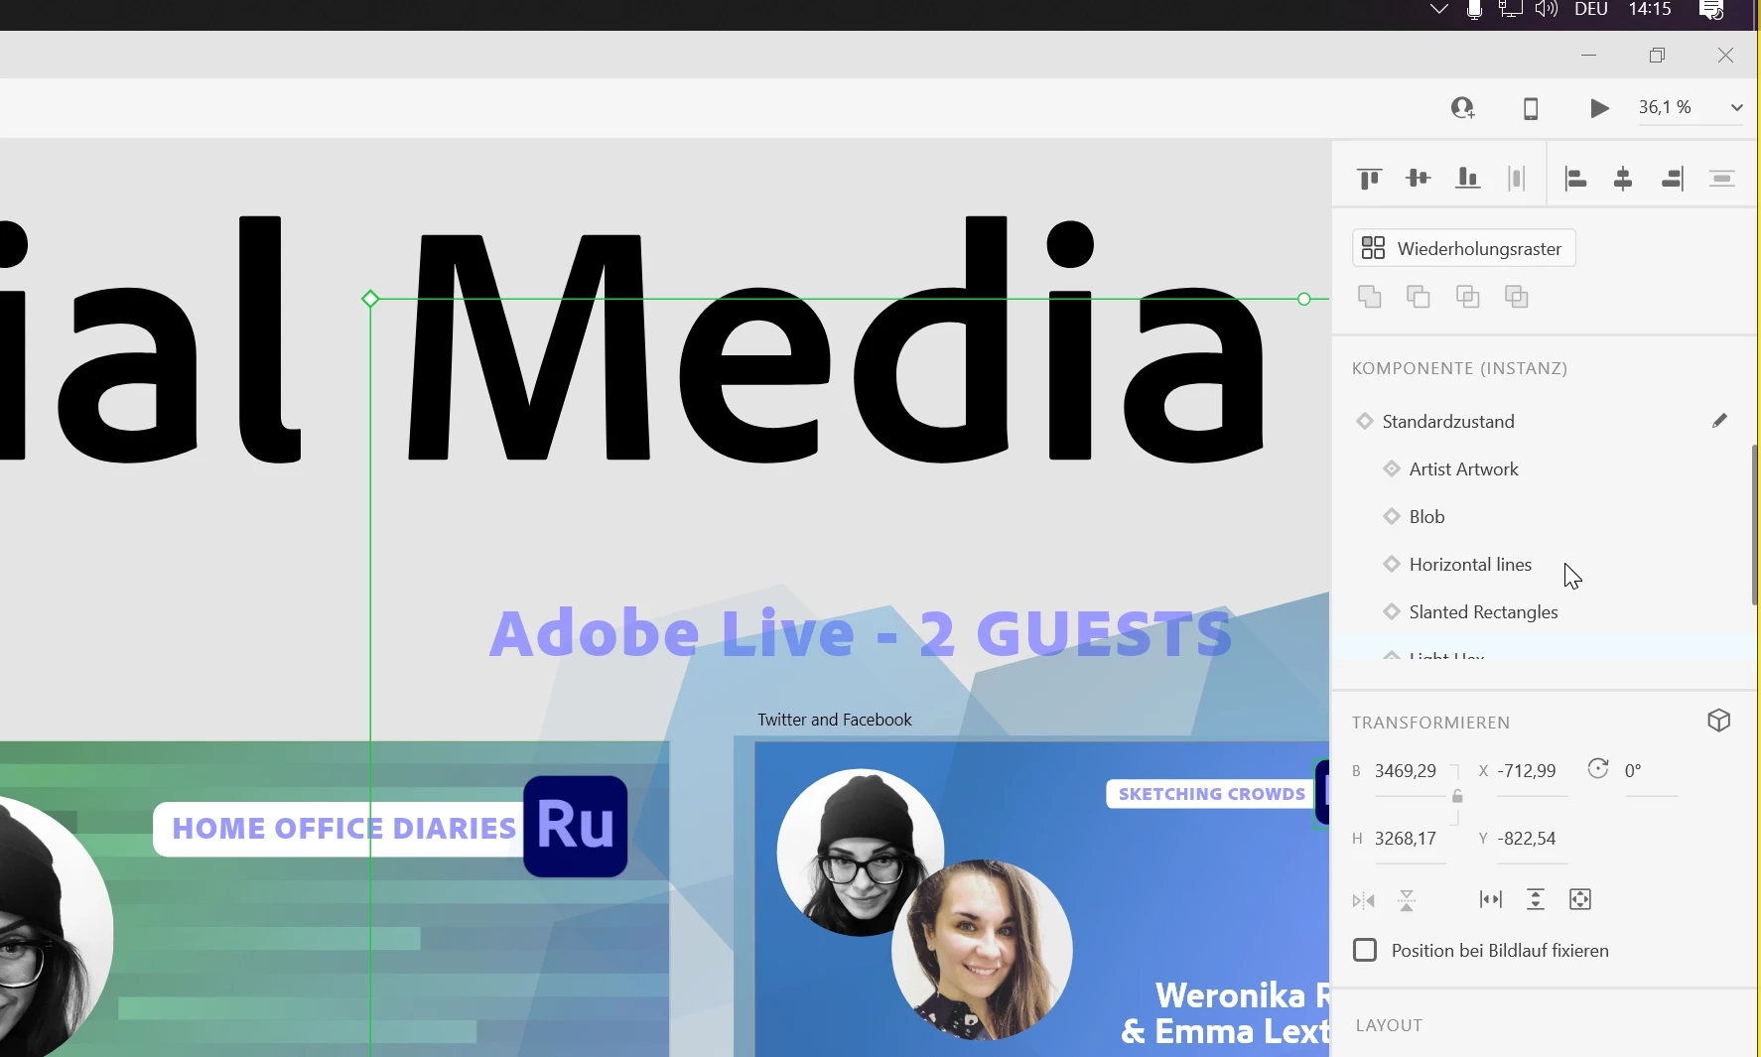
Task: Select the Twitter and Facebook artboard label
Action: click(835, 720)
